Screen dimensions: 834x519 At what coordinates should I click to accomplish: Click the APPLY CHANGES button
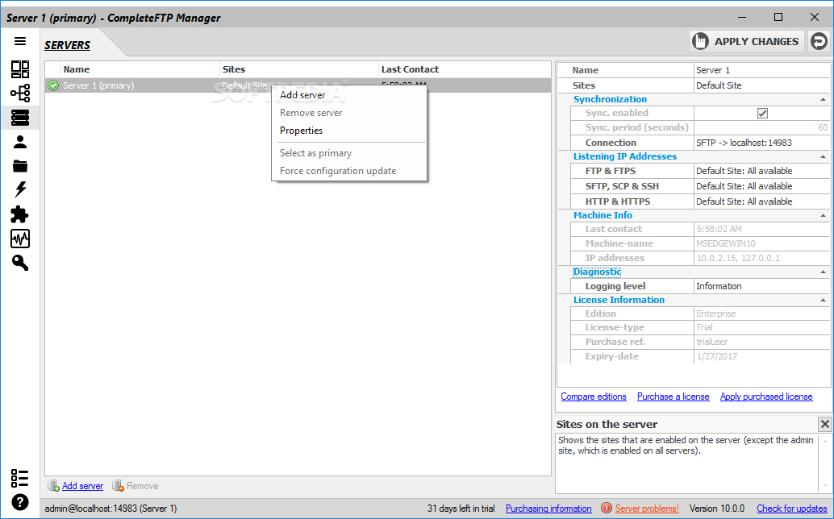click(746, 41)
